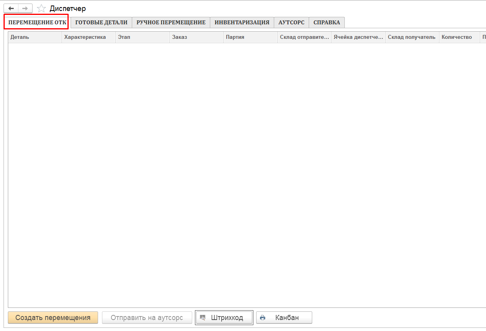This screenshot has width=486, height=331.
Task: Click the Партия column header
Action: [x=250, y=37]
